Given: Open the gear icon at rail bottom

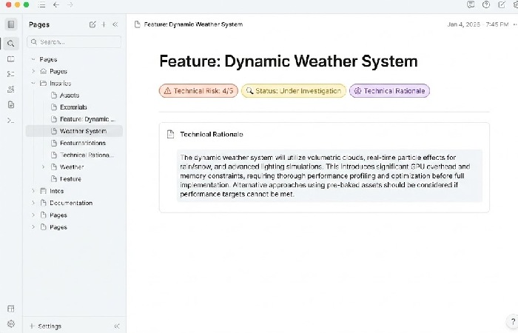Looking at the screenshot, I should point(11,324).
